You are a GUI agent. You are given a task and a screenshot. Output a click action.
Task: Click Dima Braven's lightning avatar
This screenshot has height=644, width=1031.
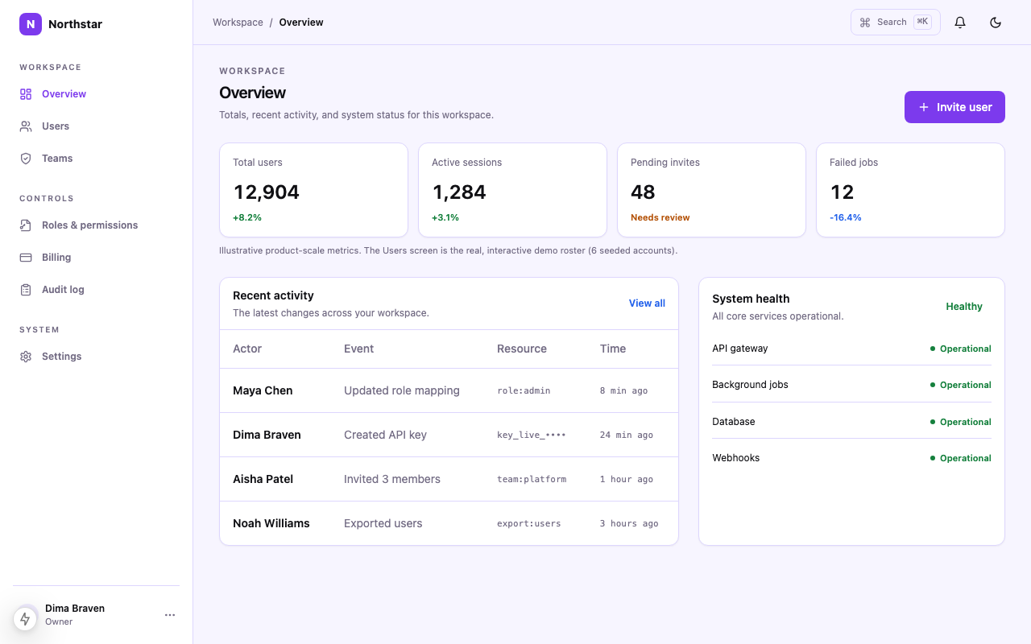click(26, 618)
